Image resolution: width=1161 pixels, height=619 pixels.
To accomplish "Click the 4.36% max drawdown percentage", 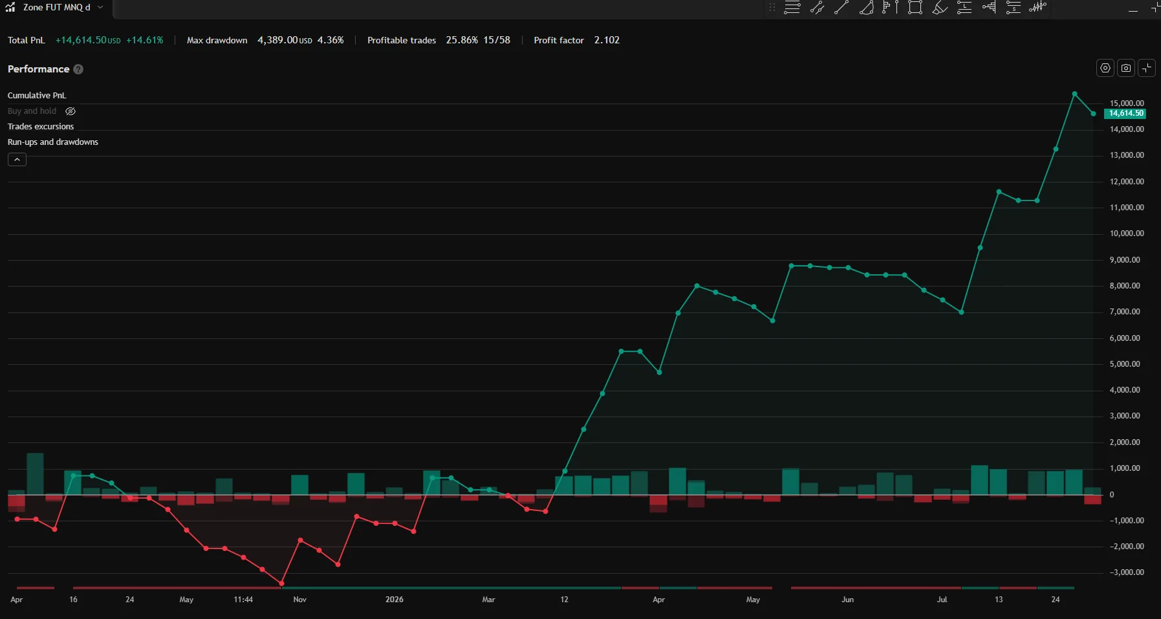I will [331, 40].
